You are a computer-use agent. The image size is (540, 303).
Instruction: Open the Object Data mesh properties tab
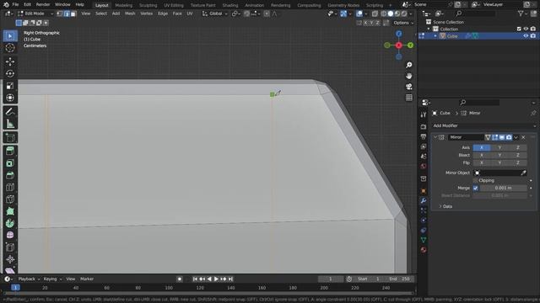pyautogui.click(x=424, y=240)
